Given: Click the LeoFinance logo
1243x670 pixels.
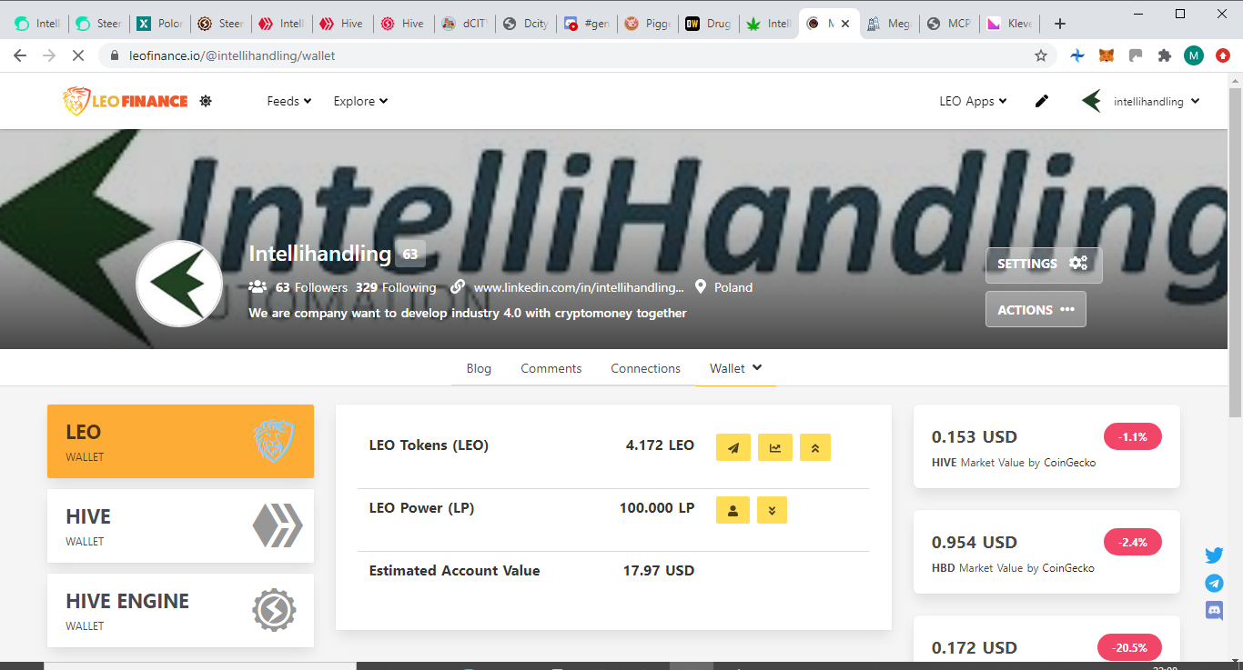Looking at the screenshot, I should (126, 101).
